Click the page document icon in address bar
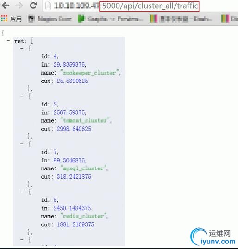Screen dimensions: 238x249 pyautogui.click(x=48, y=6)
